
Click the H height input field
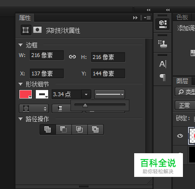pyautogui.click(x=108, y=57)
